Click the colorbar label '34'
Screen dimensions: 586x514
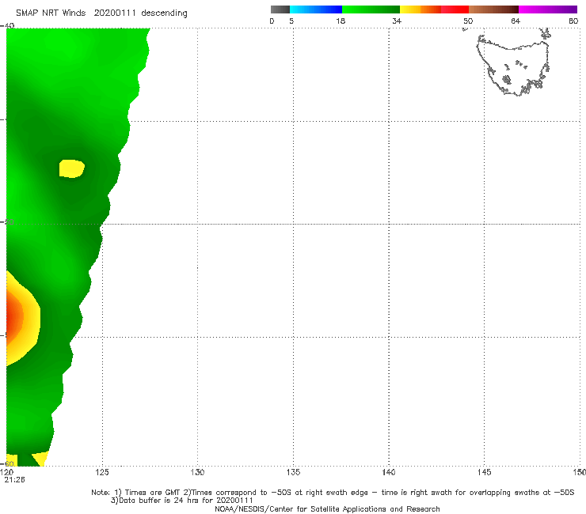(x=397, y=21)
